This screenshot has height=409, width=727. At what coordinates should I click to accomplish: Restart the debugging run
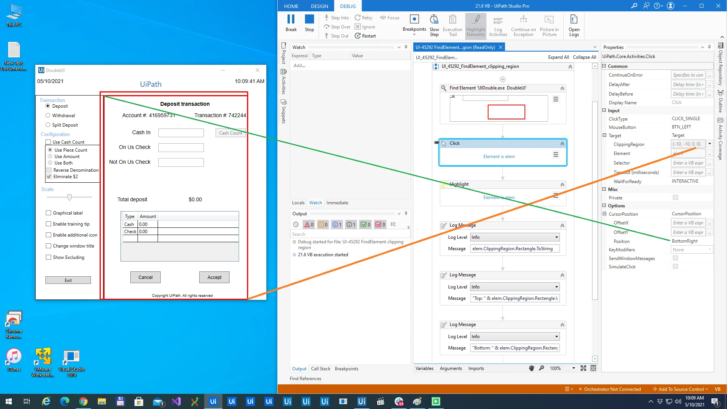click(x=365, y=36)
